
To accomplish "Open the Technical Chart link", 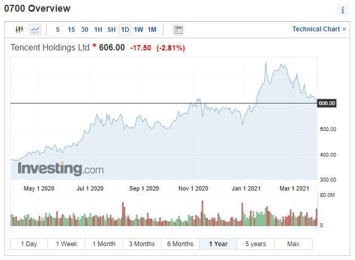I will tap(319, 29).
